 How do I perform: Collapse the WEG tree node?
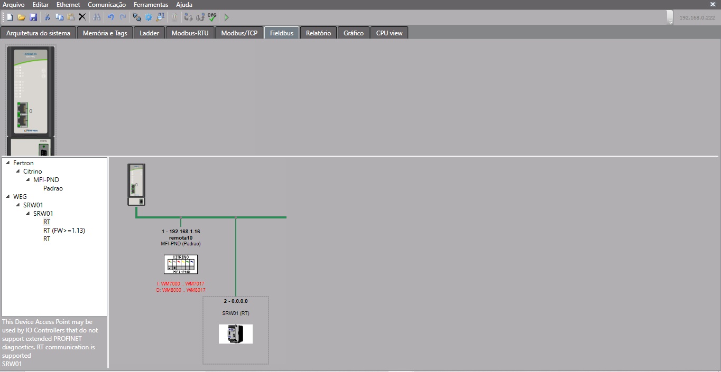pyautogui.click(x=8, y=197)
